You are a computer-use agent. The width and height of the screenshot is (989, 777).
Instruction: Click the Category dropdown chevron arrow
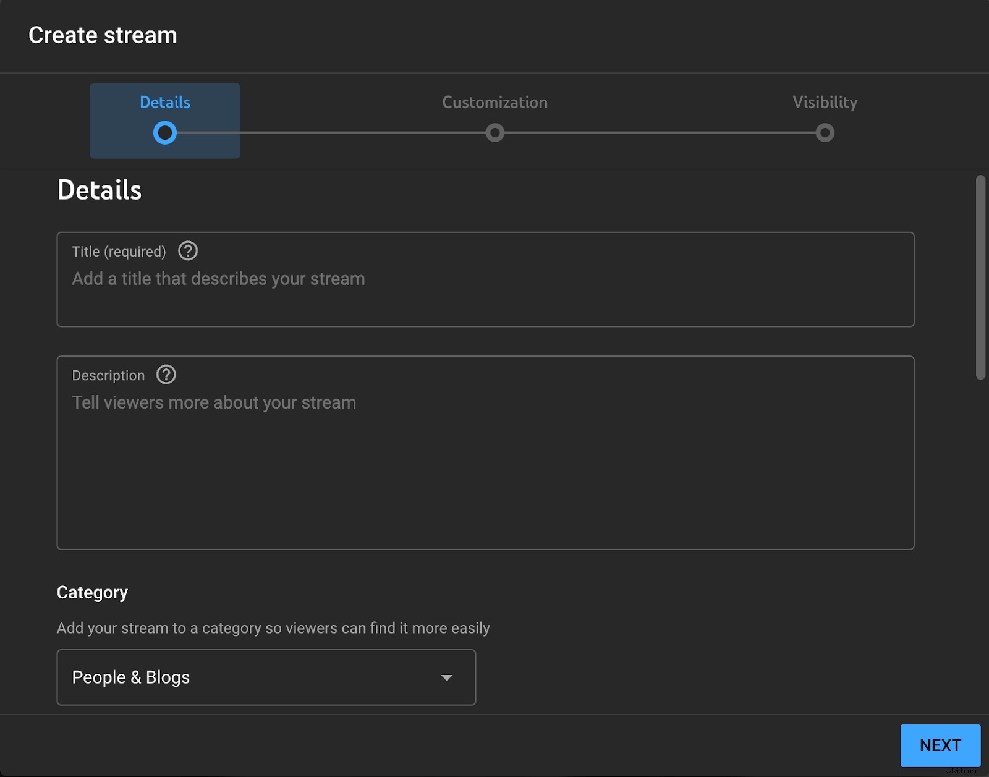click(x=446, y=677)
